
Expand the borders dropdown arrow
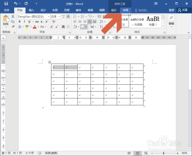[x=86, y=27]
